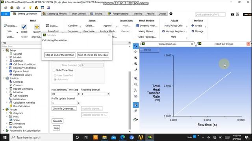
Task: Click the lightning bolt quick-access icon
Action: [30, 8]
